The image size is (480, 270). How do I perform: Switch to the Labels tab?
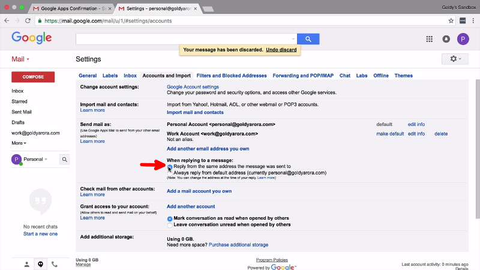click(x=110, y=76)
